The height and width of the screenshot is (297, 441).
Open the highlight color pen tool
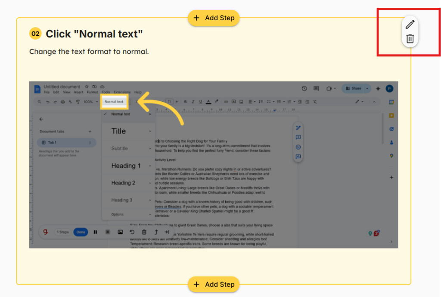pos(216,102)
